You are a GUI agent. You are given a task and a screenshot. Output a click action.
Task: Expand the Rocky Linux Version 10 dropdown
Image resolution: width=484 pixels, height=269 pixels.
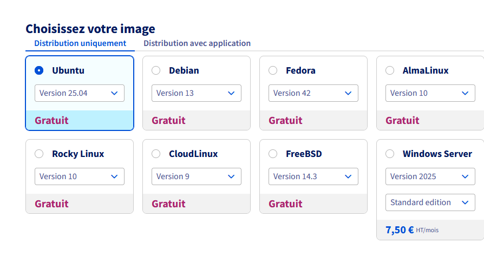tap(80, 176)
